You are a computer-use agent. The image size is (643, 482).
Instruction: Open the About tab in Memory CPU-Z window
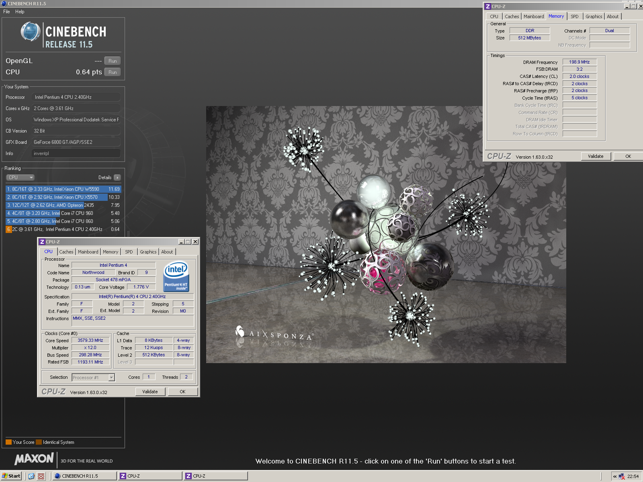point(613,16)
